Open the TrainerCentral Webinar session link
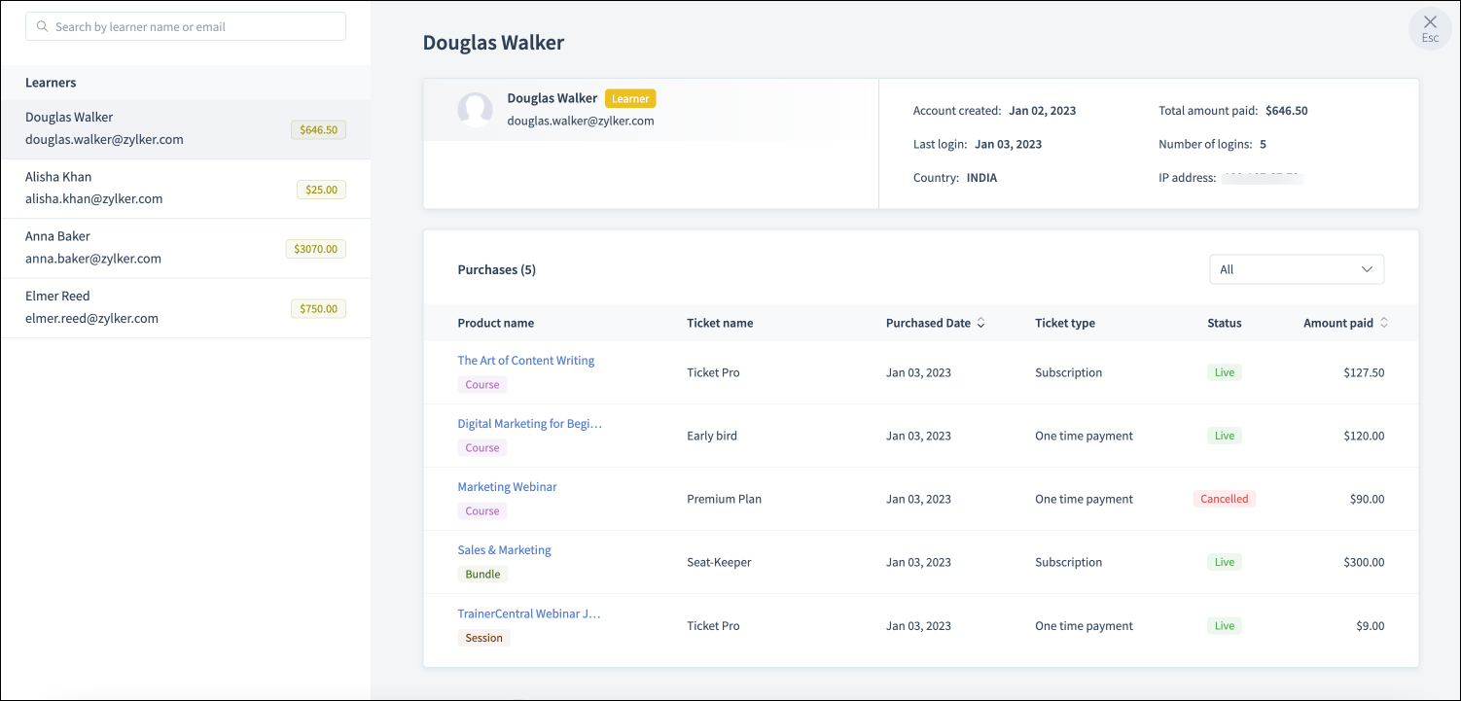This screenshot has width=1461, height=701. tap(528, 613)
